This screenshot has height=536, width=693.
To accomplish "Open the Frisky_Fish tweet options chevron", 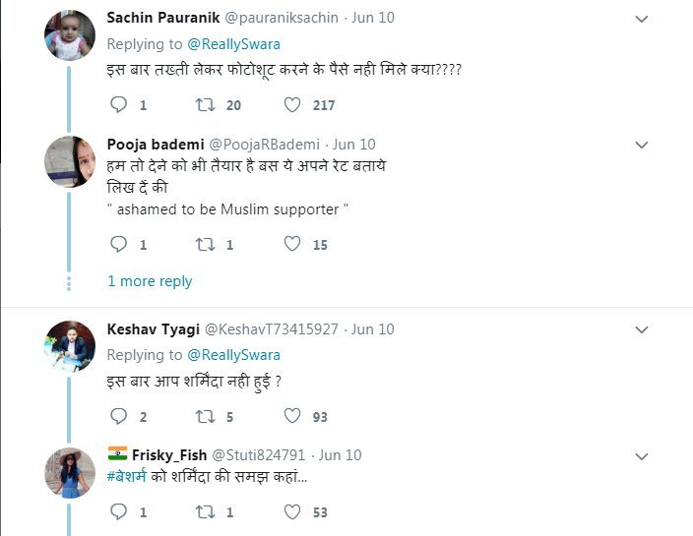I will [x=642, y=456].
